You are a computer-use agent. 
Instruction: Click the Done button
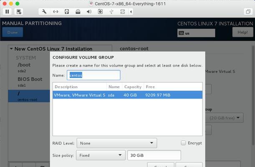click(13, 32)
